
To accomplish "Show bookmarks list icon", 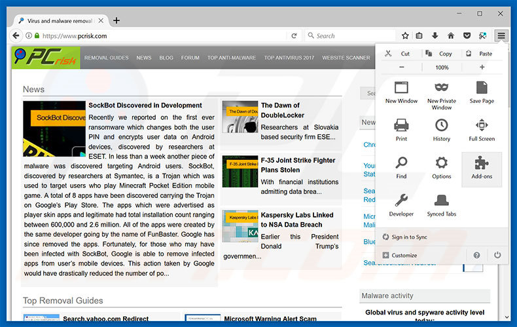I will [x=419, y=35].
